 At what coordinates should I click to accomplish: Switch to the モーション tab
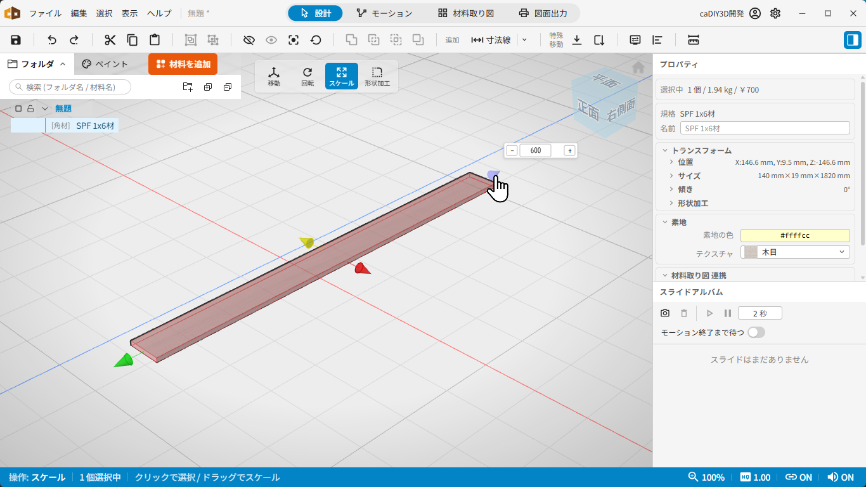[384, 13]
